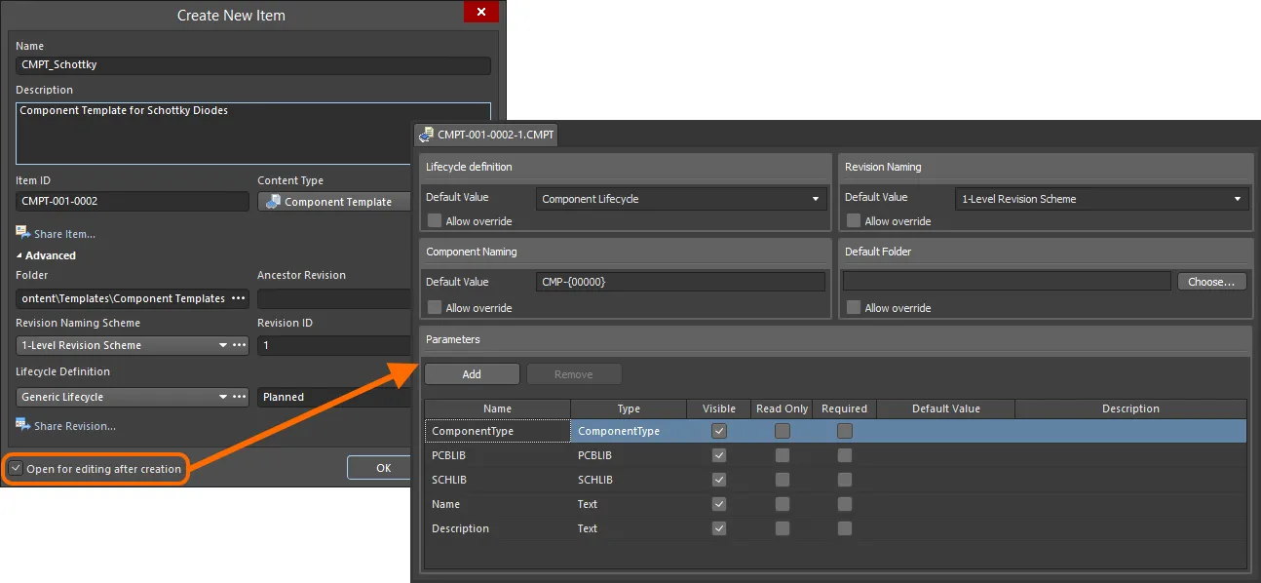Select the Name parameter row
This screenshot has width=1261, height=583.
835,504
